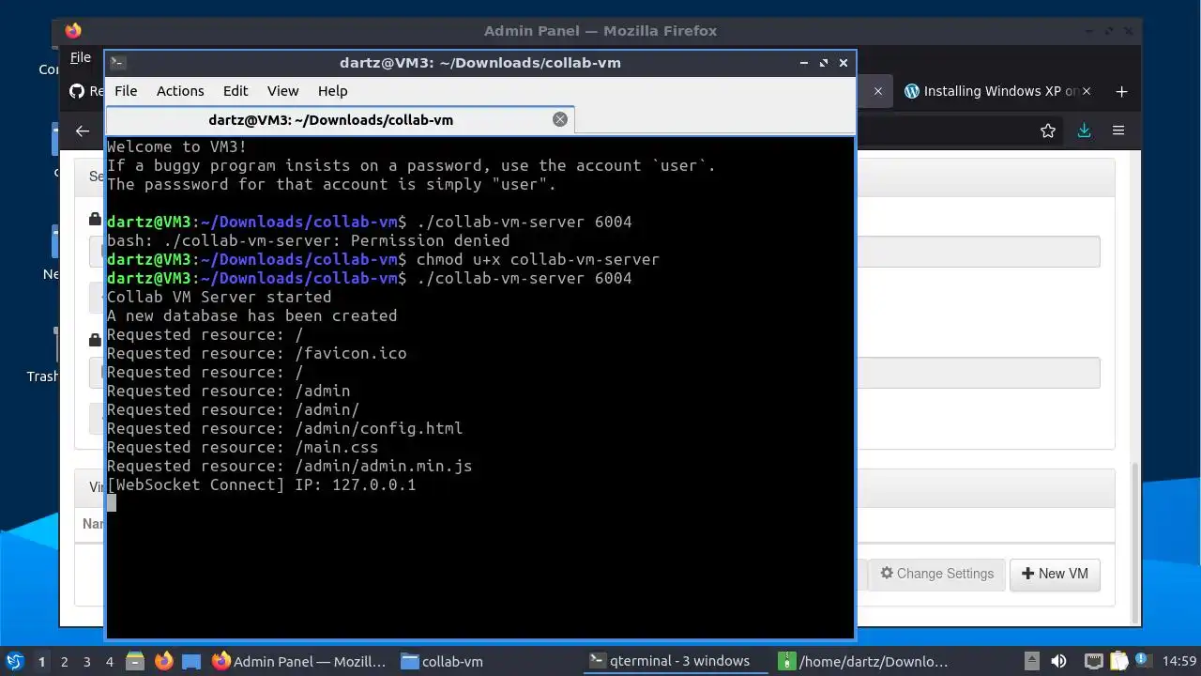Open the Help menu in qterminal
Viewport: 1201px width, 676px height.
pyautogui.click(x=332, y=91)
